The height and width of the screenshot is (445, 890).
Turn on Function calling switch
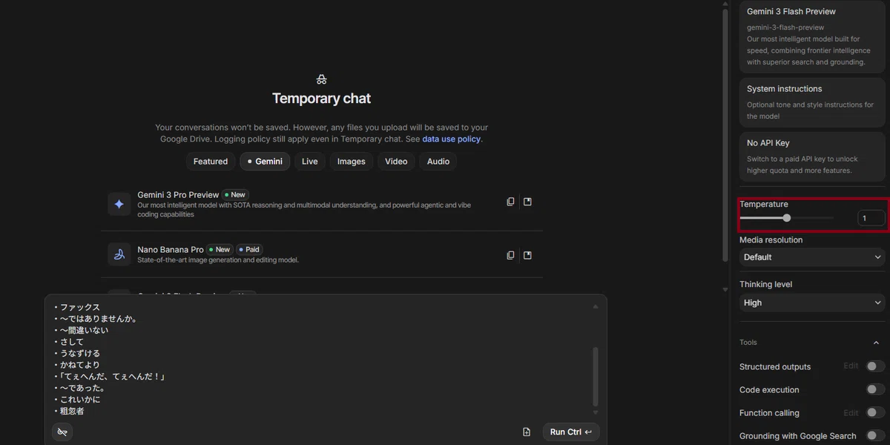875,412
